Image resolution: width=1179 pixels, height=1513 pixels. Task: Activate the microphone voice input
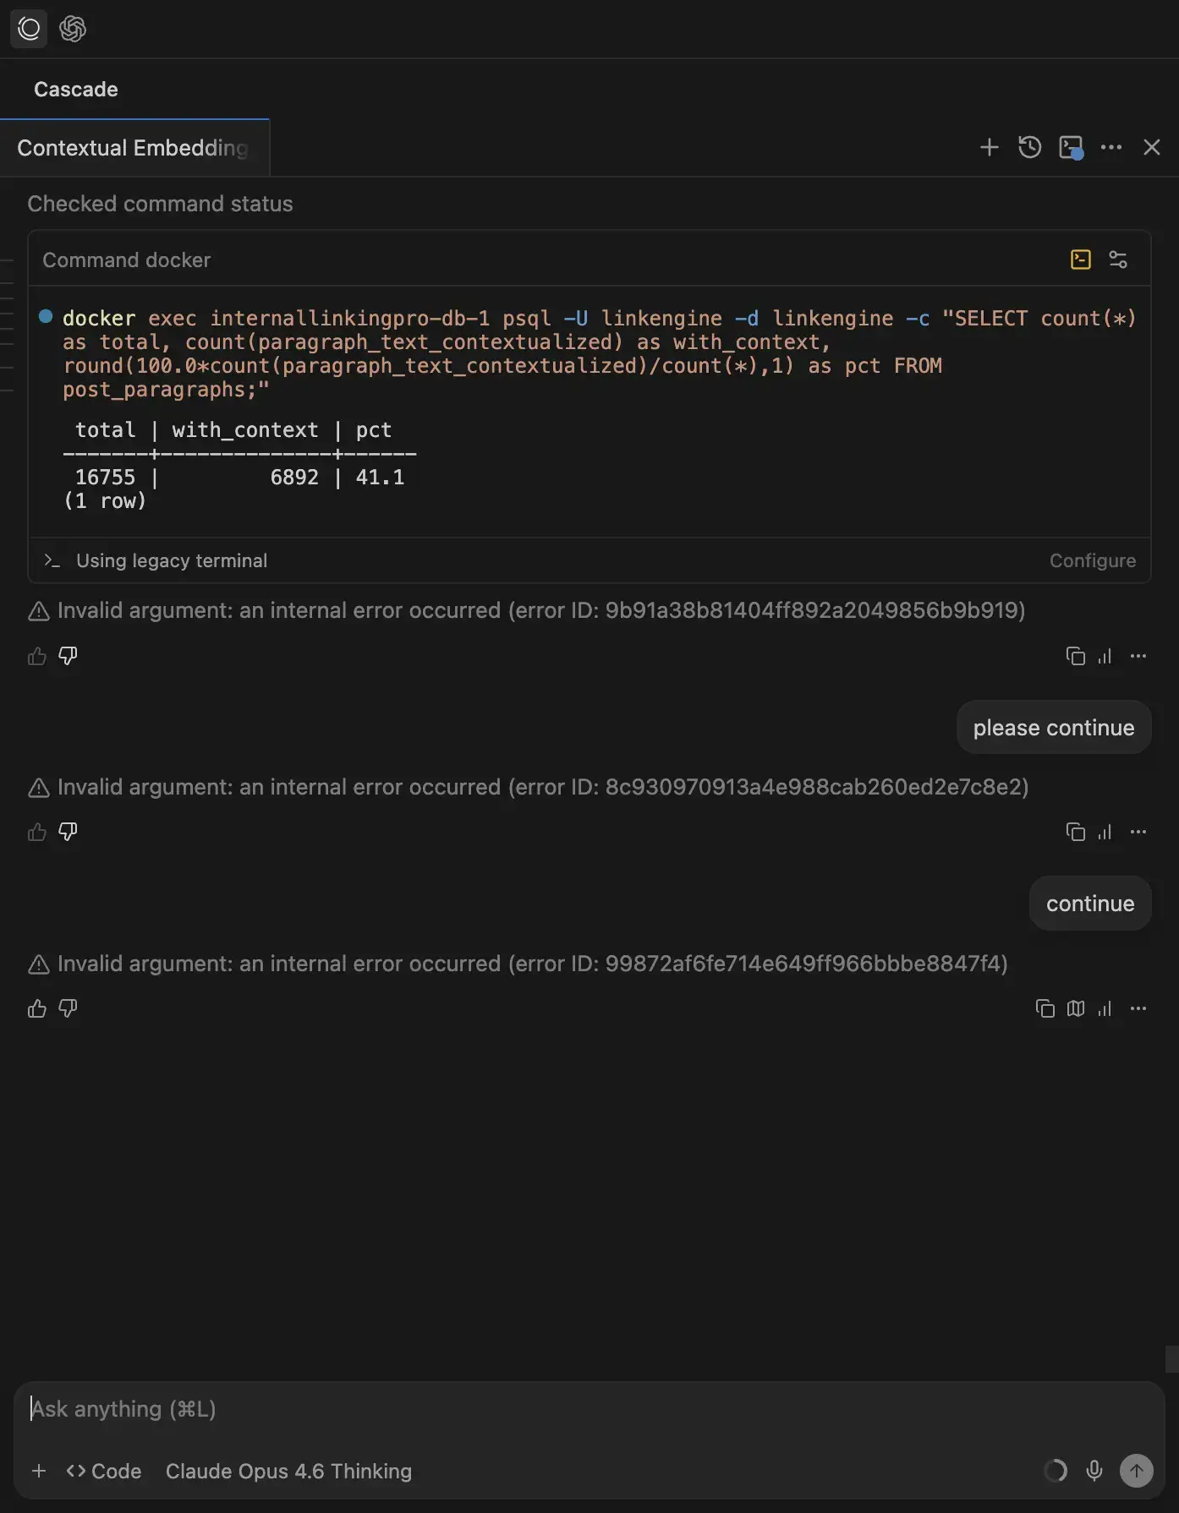1094,1471
